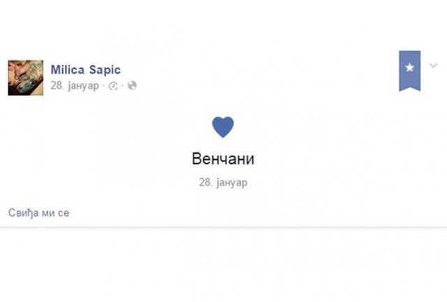The image size is (447, 302).
Task: Open the Milica Sapic profile name link
Action: [86, 69]
